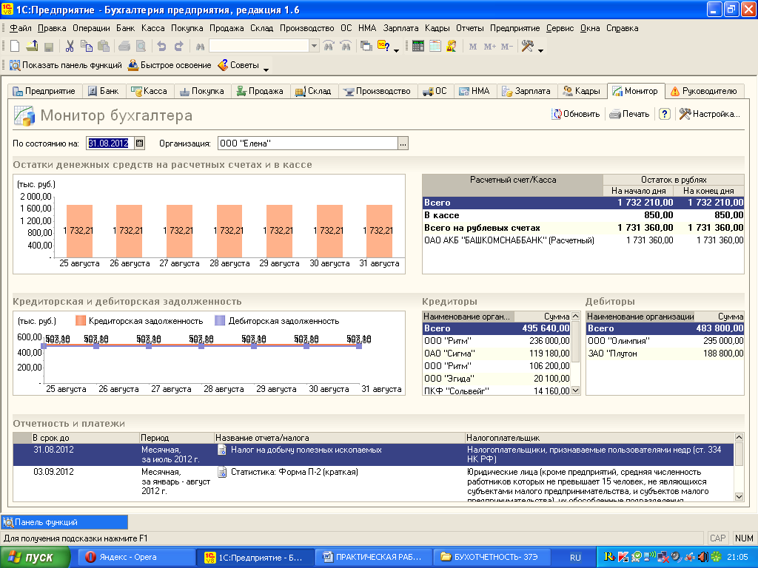
Task: Click the M- memory toolbar button
Action: tap(506, 47)
